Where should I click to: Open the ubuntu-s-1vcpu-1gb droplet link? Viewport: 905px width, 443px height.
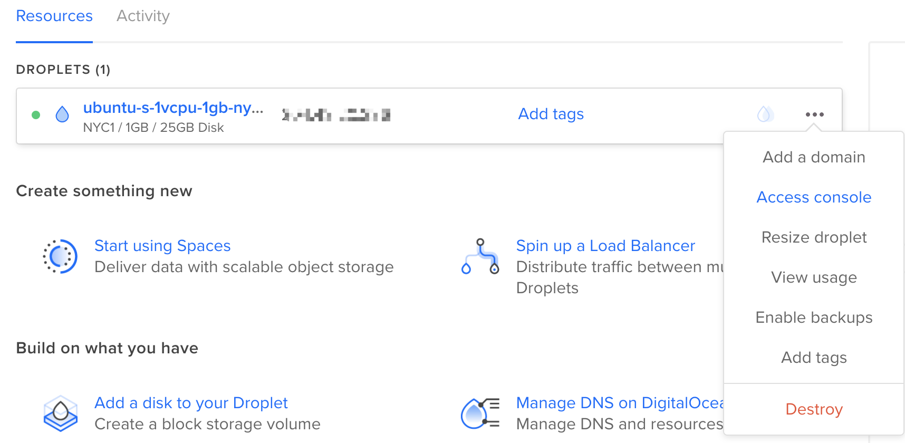[173, 108]
